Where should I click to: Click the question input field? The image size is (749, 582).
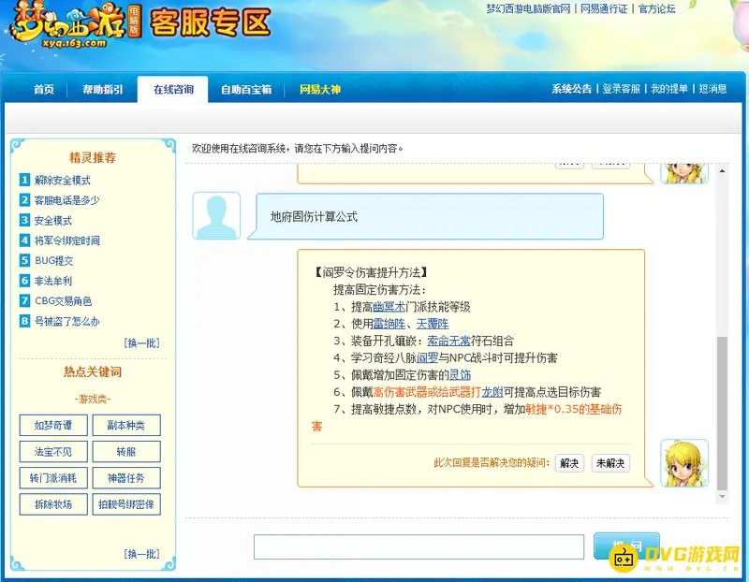coord(419,546)
